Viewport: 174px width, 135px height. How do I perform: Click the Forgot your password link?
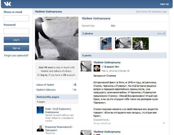(x=16, y=55)
